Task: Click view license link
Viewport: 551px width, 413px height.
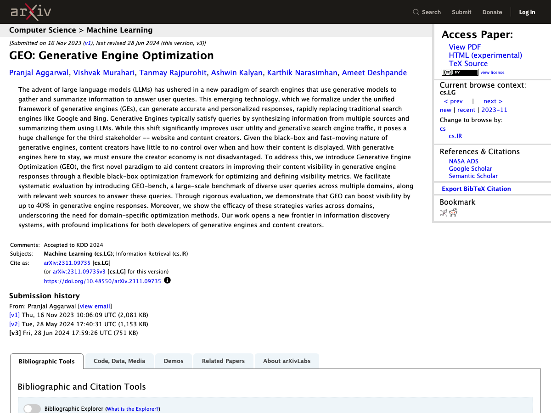Action: [492, 73]
